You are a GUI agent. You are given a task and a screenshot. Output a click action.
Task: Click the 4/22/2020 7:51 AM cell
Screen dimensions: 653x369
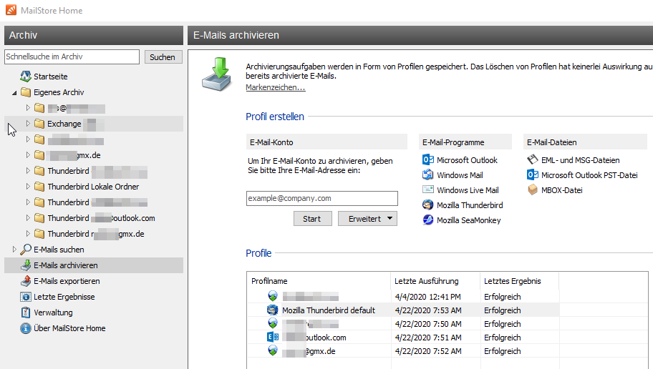(428, 338)
